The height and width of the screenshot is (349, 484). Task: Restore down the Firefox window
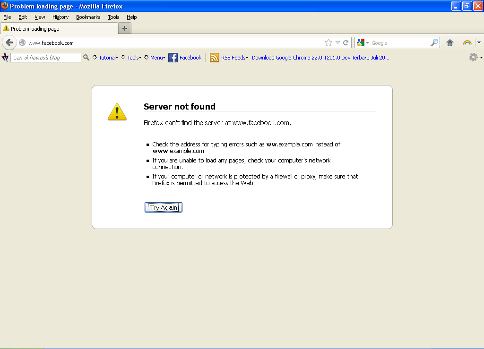click(467, 6)
